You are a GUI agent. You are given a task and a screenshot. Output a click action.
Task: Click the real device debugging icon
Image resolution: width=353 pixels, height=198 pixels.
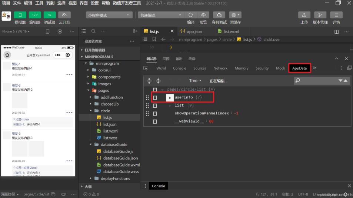tap(219, 15)
